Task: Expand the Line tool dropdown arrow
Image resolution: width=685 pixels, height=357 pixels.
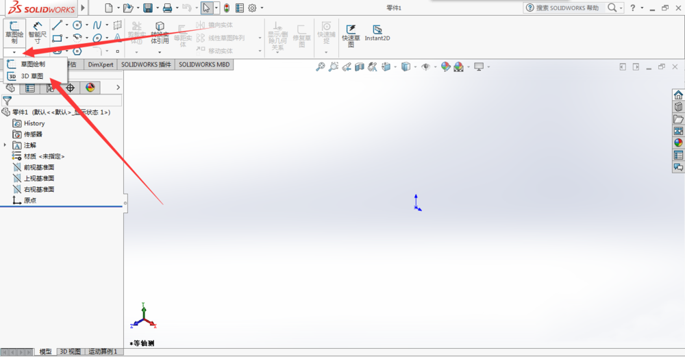Action: click(x=66, y=25)
